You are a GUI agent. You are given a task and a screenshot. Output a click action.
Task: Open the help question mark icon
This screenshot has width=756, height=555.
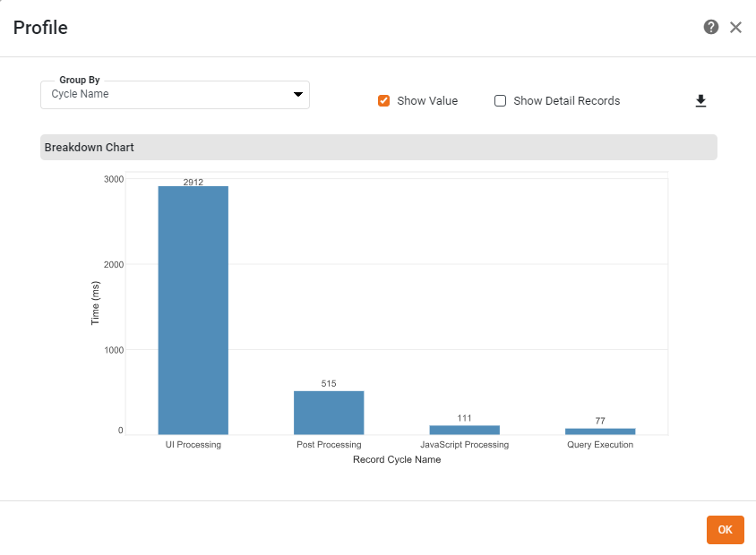[x=711, y=27]
